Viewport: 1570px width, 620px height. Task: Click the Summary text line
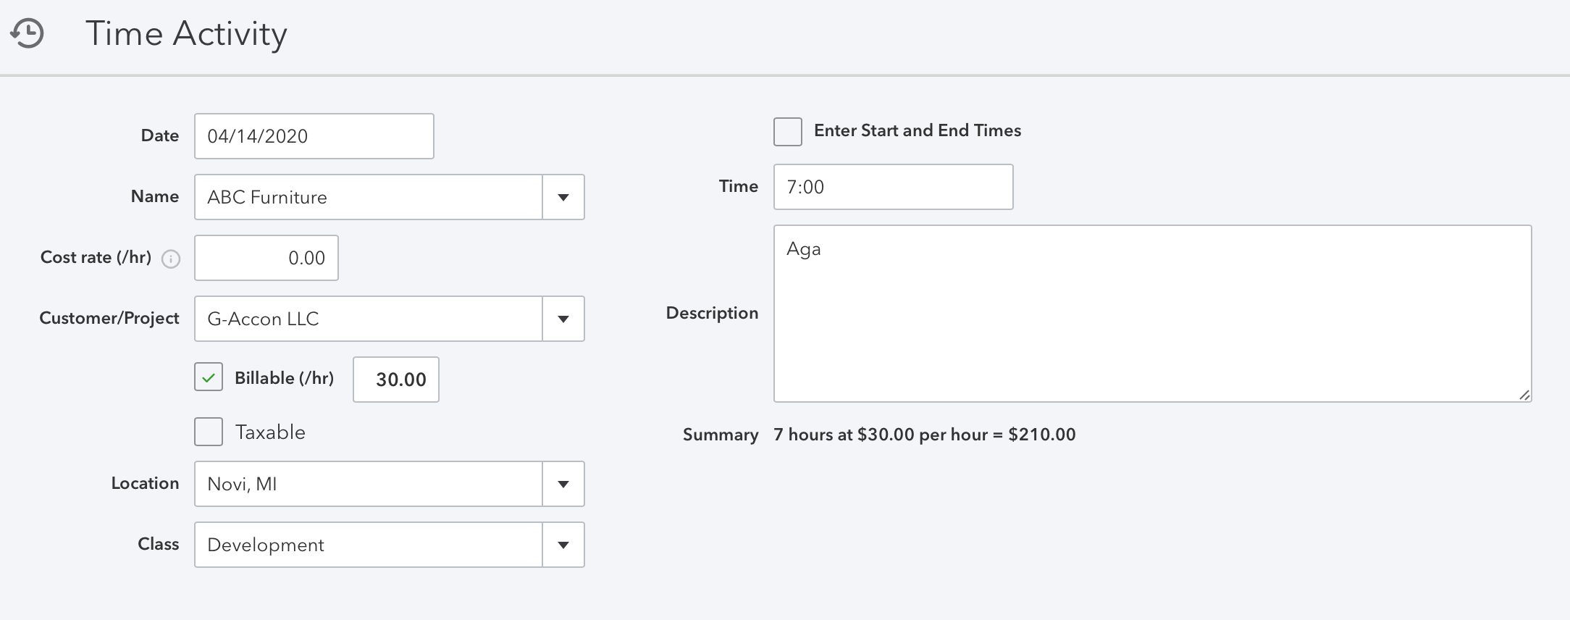point(924,435)
